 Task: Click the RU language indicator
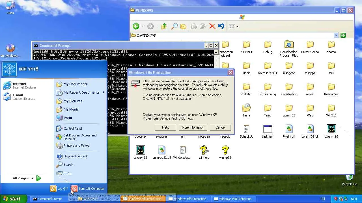323,199
